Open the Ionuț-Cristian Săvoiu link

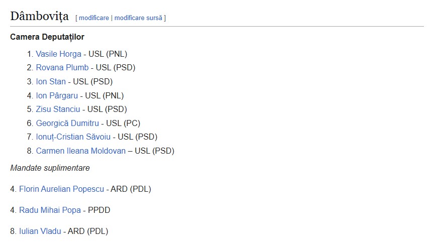click(74, 137)
